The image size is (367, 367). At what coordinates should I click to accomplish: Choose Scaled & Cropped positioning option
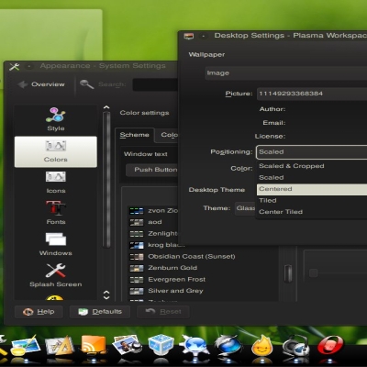coord(312,166)
